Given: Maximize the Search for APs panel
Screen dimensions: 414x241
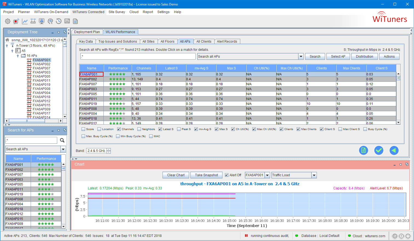Looking at the screenshot, I should [59, 130].
